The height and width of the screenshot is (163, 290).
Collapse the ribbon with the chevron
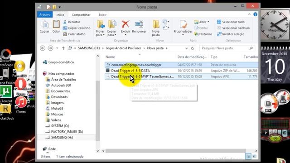coord(249,14)
